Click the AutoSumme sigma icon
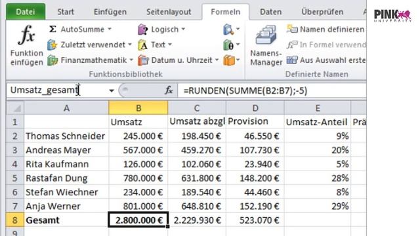The width and height of the screenshot is (420, 236). click(x=52, y=29)
